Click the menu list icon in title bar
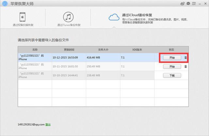Viewport: 209px width, 136px height. 194,4
